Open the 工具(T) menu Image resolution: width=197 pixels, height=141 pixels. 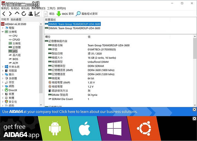coord(51,8)
